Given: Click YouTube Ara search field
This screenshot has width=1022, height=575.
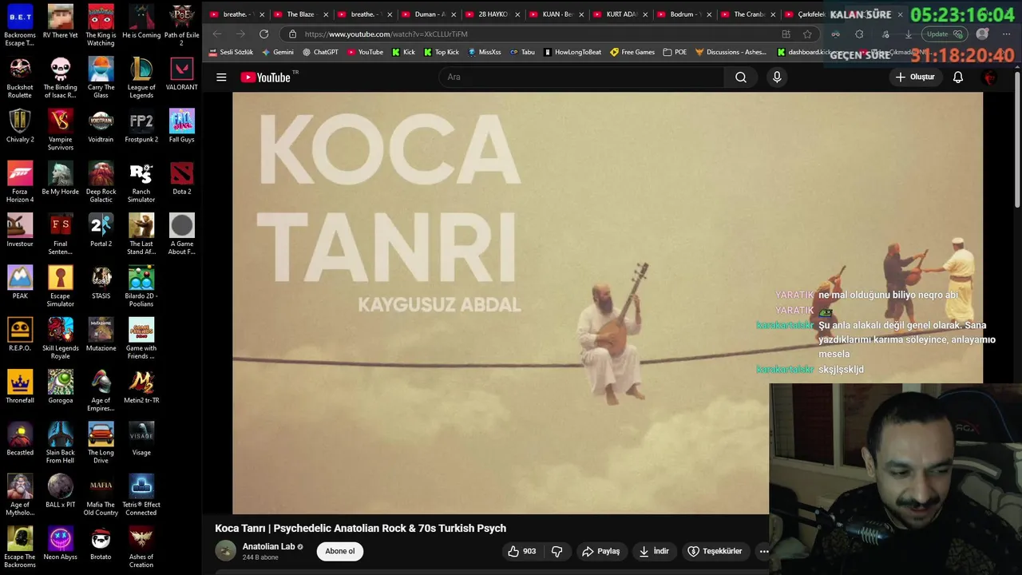Looking at the screenshot, I should 581,77.
